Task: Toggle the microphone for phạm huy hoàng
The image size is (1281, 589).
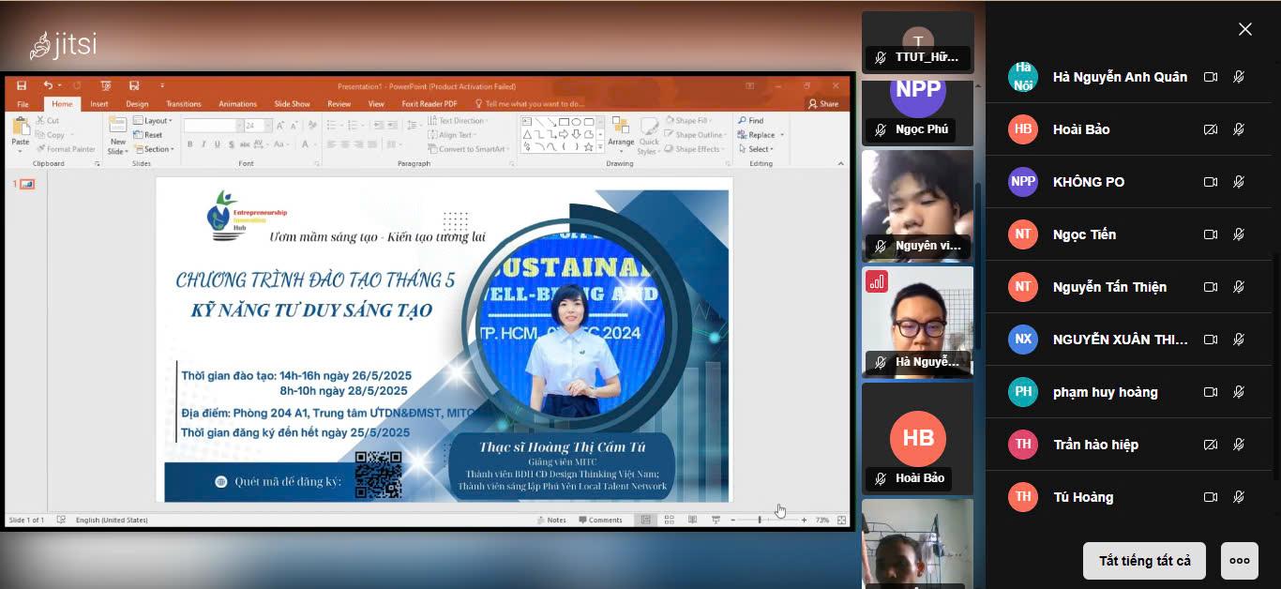Action: (1239, 392)
